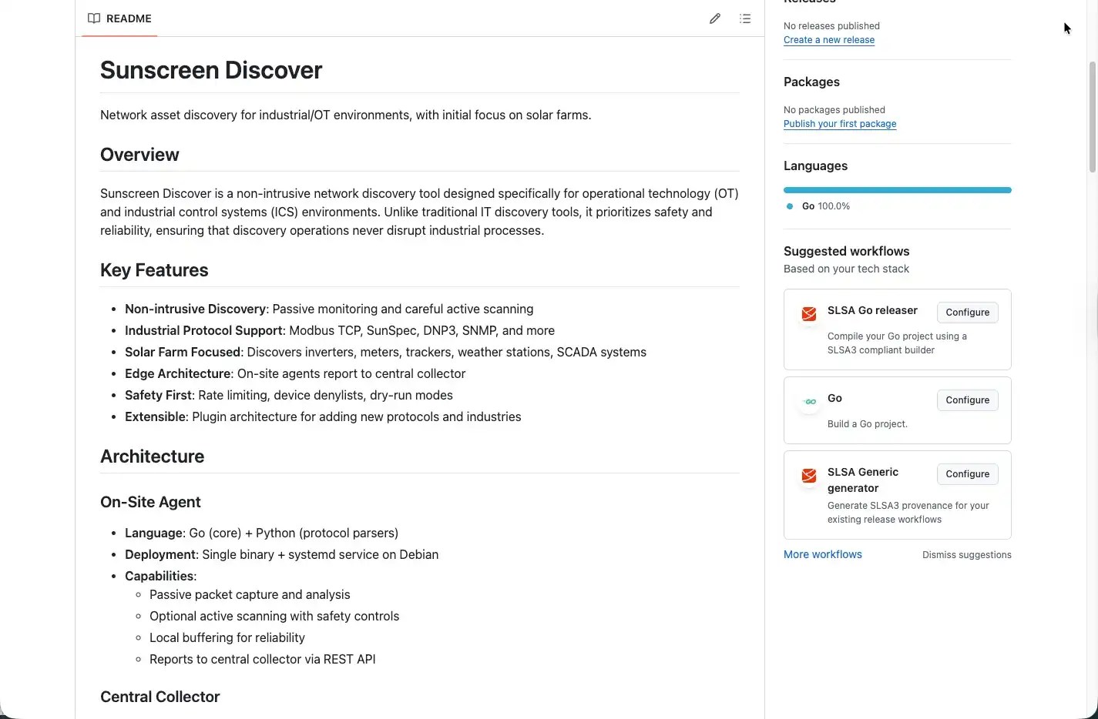
Task: Click the Packages section heading
Action: (811, 82)
